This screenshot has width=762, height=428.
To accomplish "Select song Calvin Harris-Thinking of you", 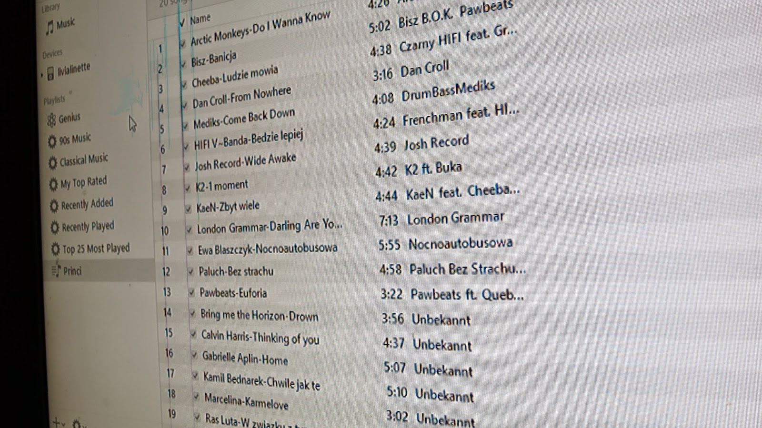I will click(x=261, y=337).
